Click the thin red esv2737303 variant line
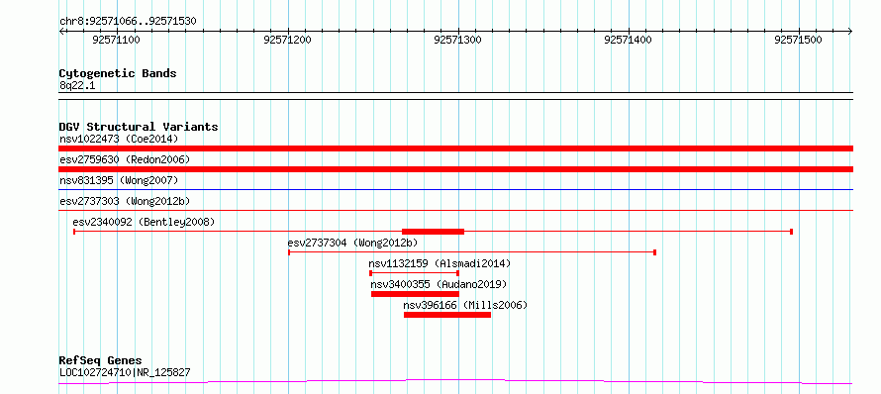 [x=455, y=211]
